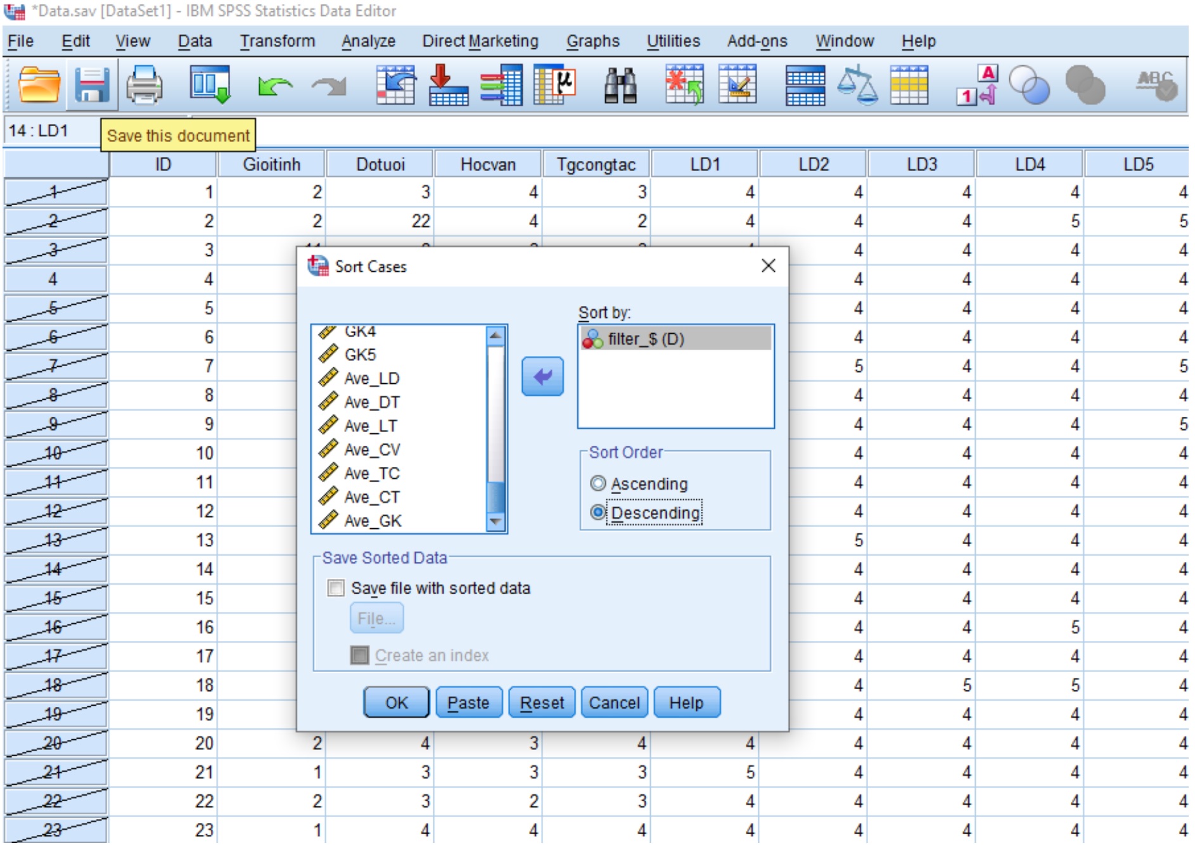Click the Spell Check ABC icon
1195x845 pixels.
pos(1156,85)
